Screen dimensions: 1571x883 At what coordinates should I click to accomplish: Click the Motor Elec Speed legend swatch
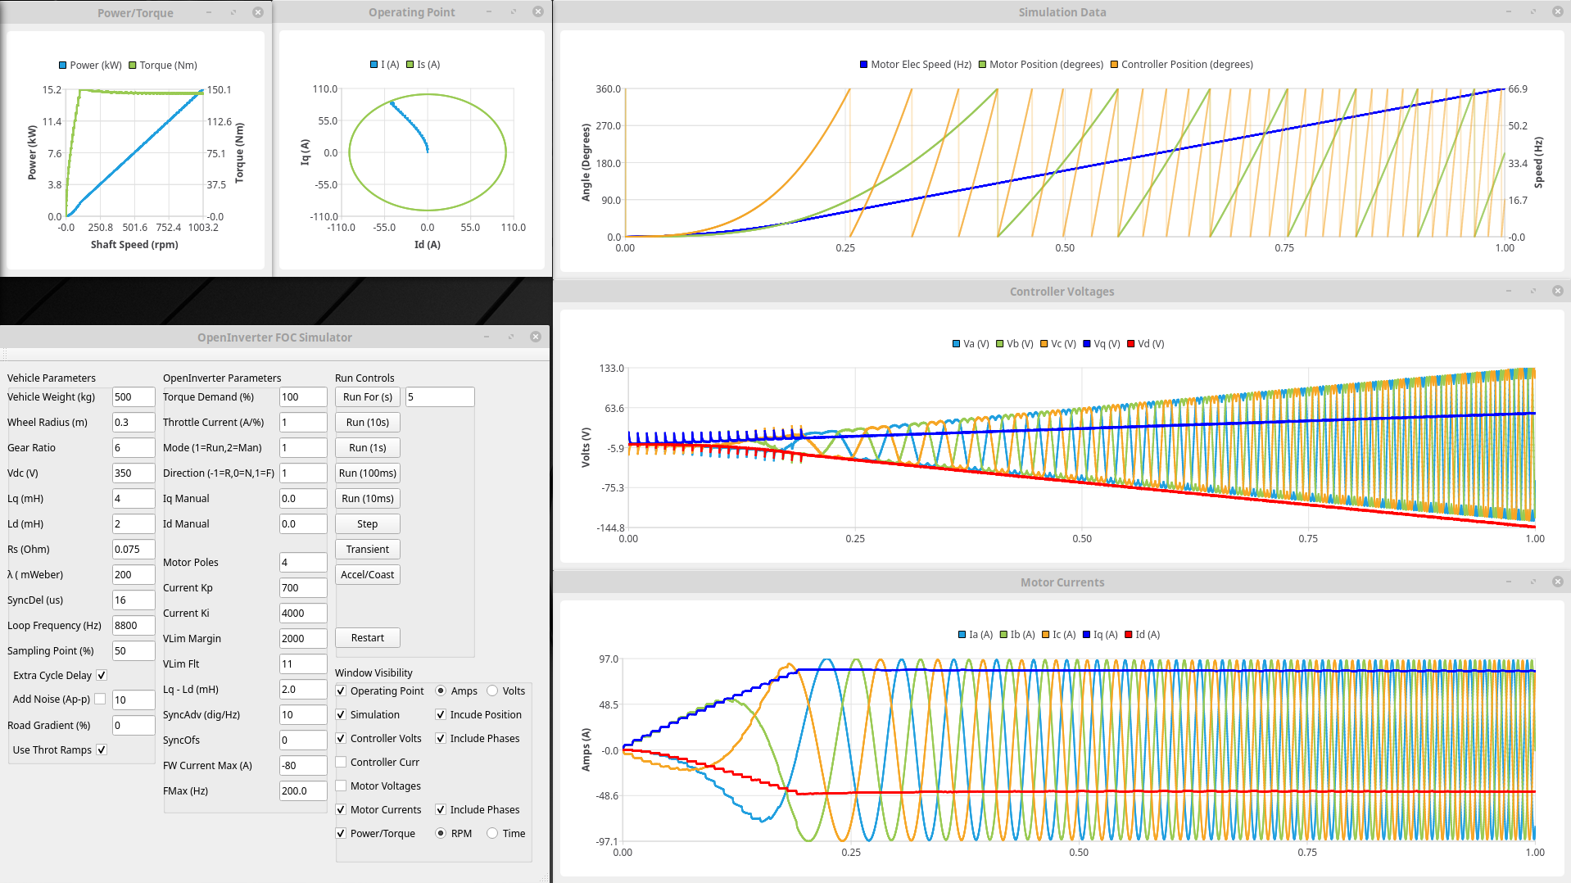pyautogui.click(x=863, y=65)
